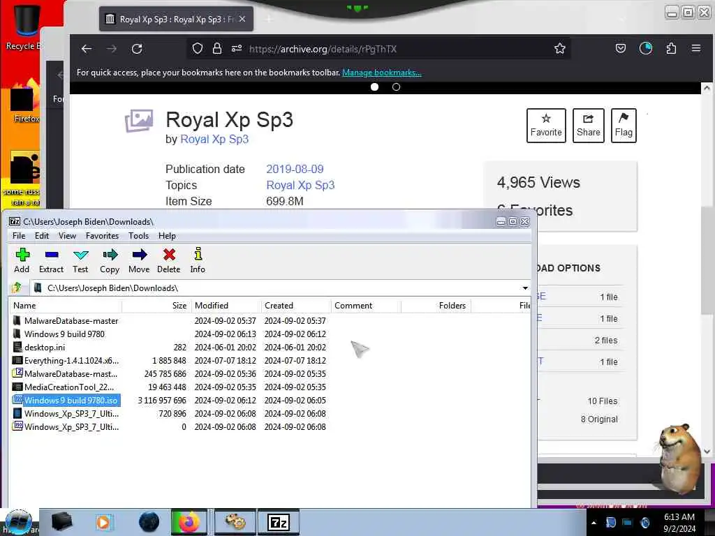The width and height of the screenshot is (715, 536).
Task: Open the Recycle Bin desktop icon
Action: (22, 27)
